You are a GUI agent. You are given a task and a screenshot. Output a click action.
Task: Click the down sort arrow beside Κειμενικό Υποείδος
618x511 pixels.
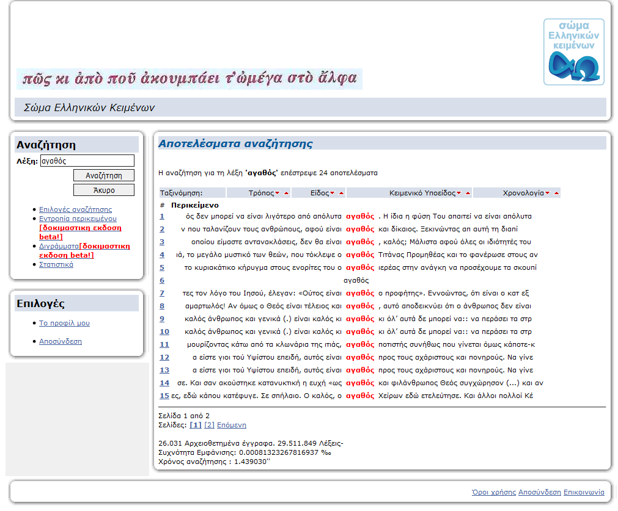459,193
